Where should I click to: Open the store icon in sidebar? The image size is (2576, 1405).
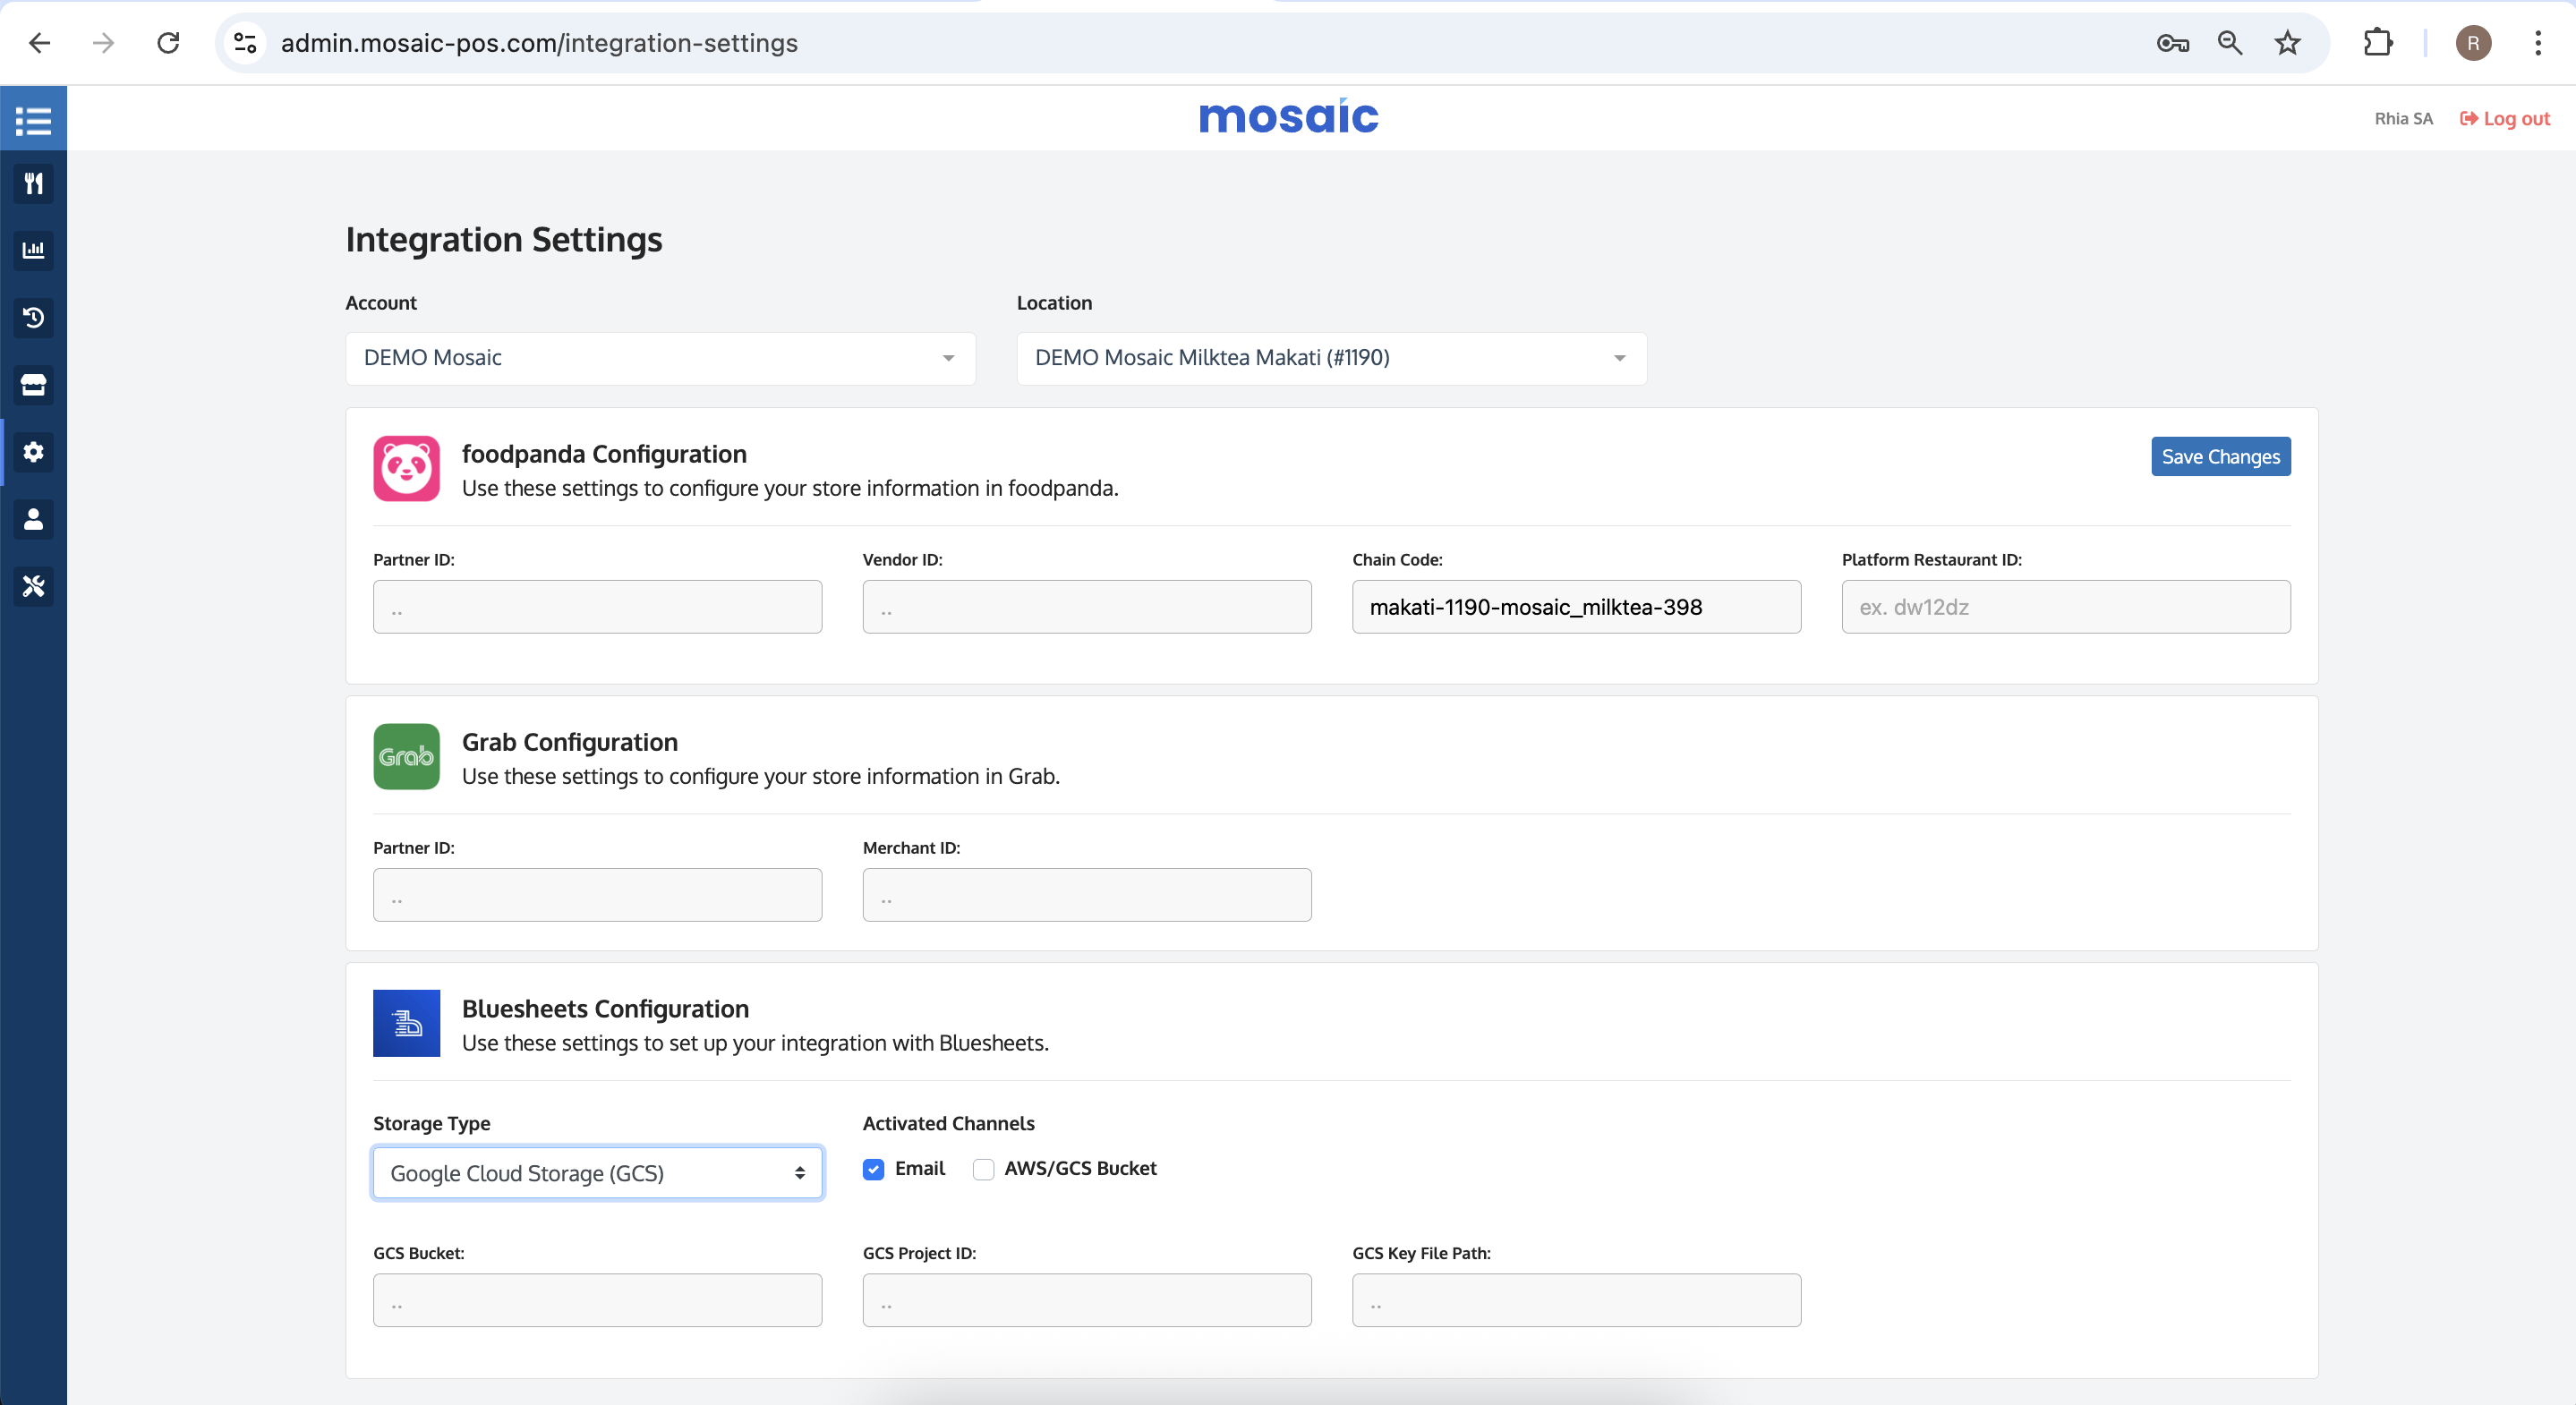33,385
